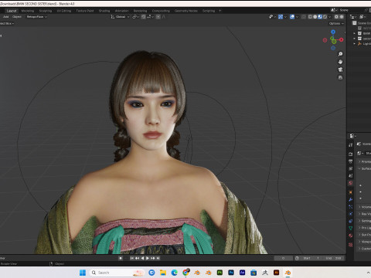
Task: Play the animation forward
Action: pos(148,258)
